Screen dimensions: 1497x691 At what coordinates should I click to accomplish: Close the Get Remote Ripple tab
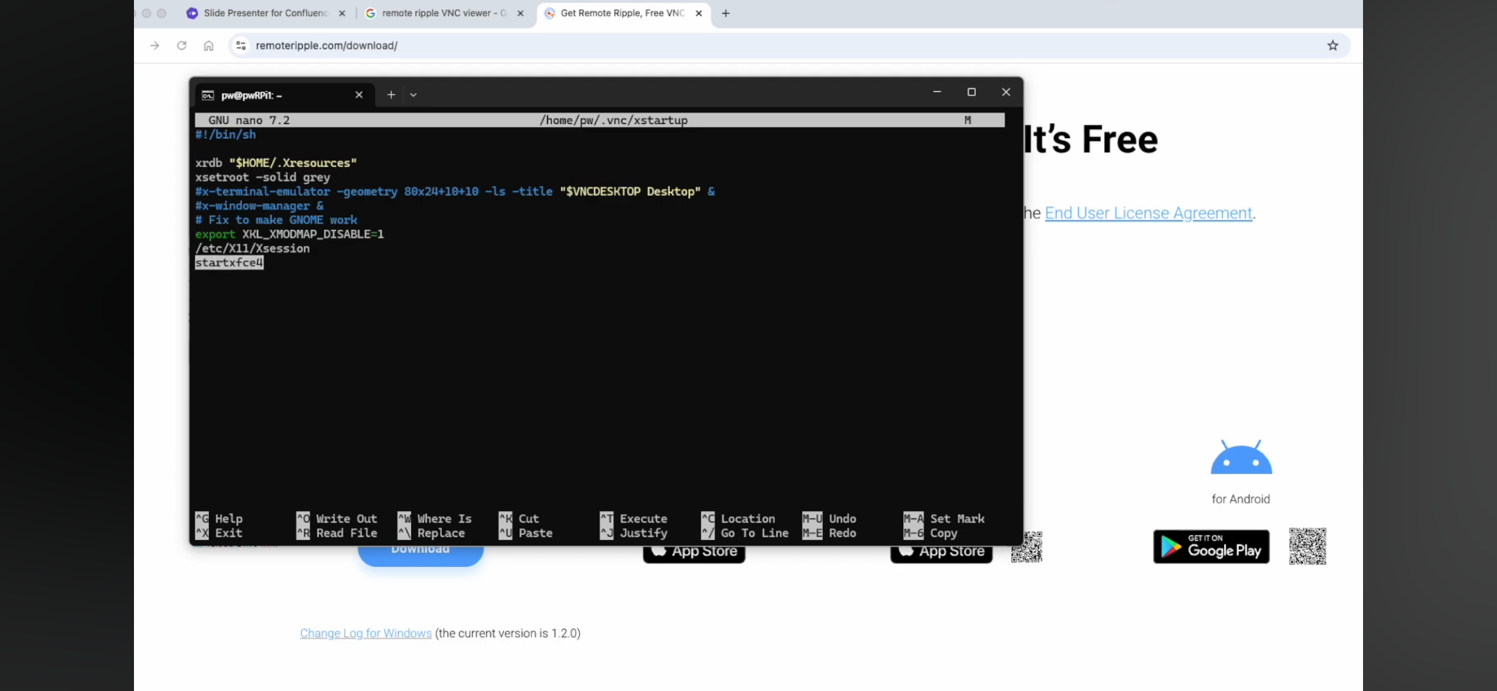pos(699,13)
